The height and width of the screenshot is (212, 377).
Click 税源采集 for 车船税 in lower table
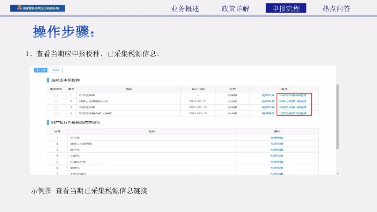coord(277,156)
